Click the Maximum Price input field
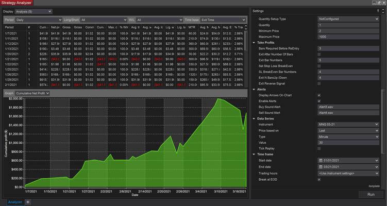Screen dimensions: 387x206 348,37
